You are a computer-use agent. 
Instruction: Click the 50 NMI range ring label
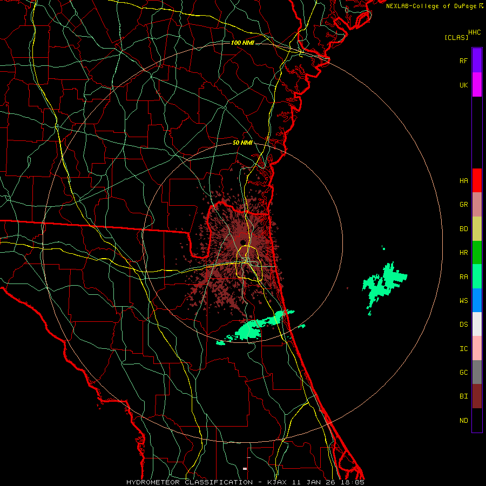pos(242,143)
